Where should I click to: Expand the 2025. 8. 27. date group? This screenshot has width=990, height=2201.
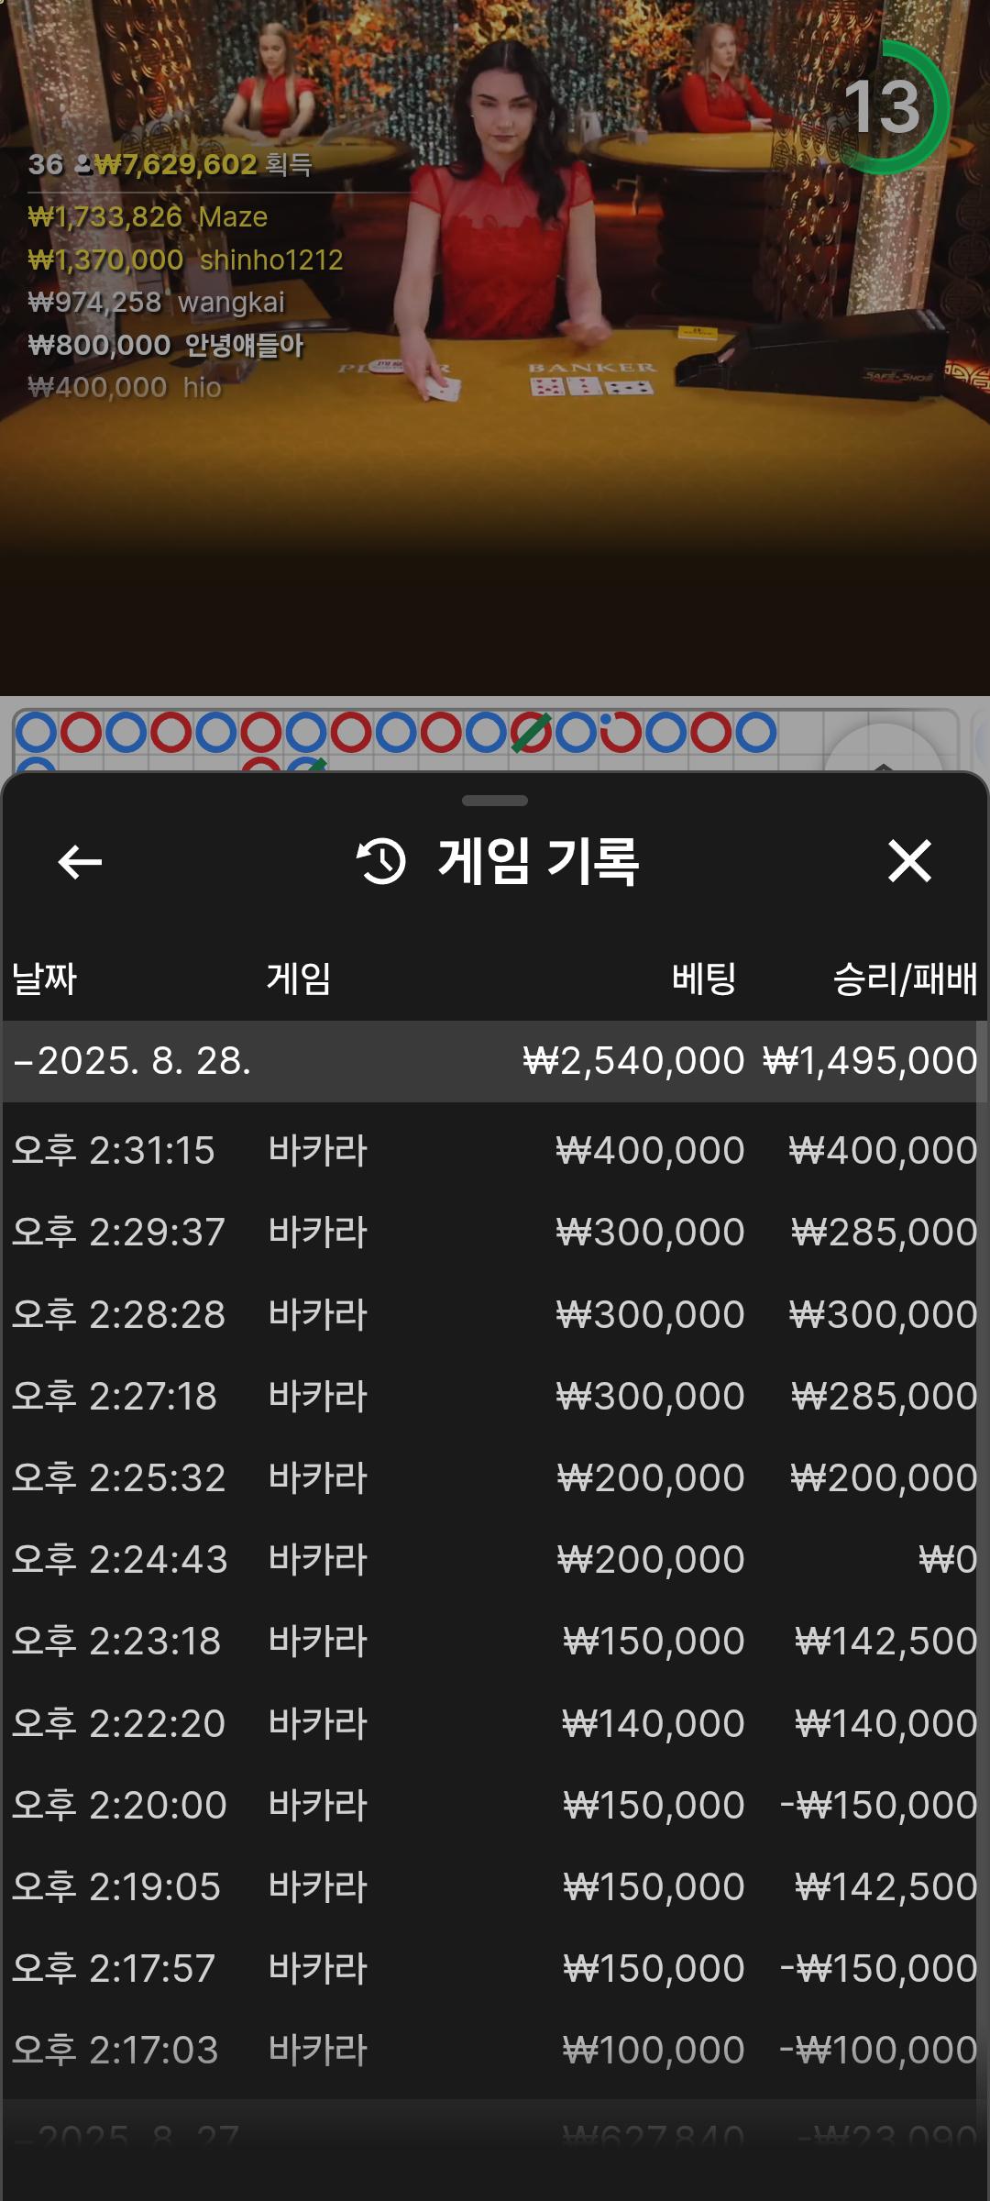pos(128,2137)
